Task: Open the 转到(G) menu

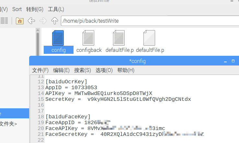Action: coord(35,9)
